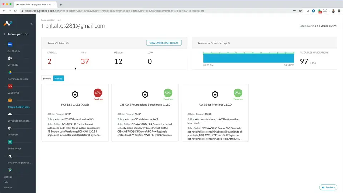Click the 75% pass rate badge

(238, 93)
